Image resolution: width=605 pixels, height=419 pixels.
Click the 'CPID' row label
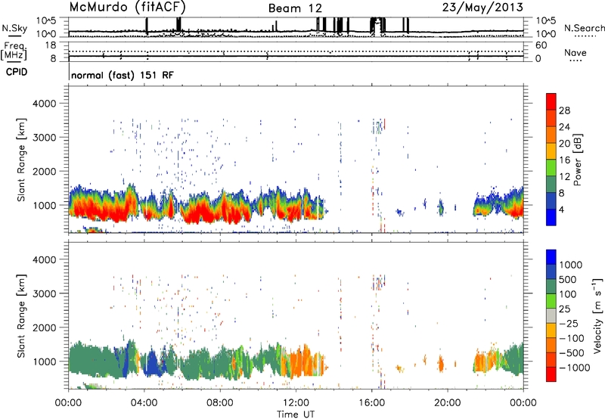click(17, 72)
